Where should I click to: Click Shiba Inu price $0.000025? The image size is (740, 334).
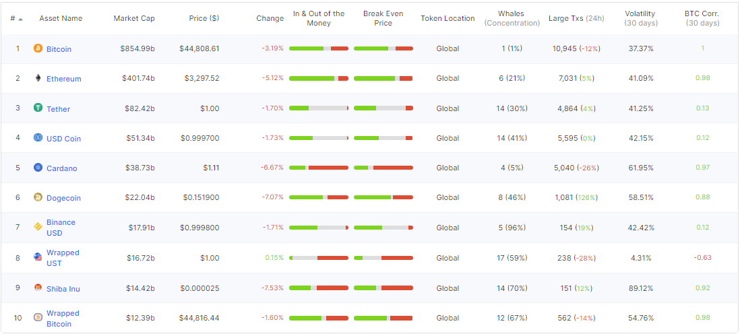pyautogui.click(x=201, y=288)
